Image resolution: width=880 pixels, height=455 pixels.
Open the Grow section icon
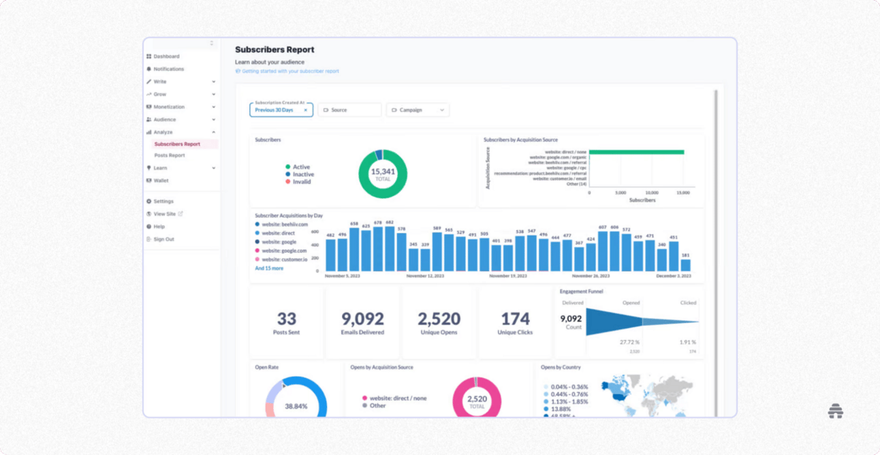[149, 93]
